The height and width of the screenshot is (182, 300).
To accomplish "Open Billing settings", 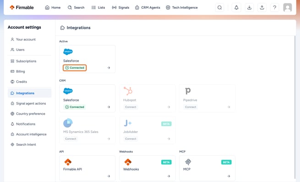I will (29, 71).
